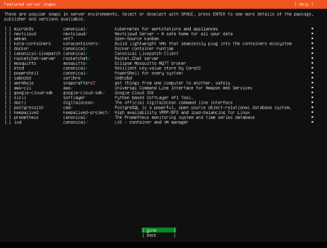Screen dimensions: 327x248
Task: Toggle the sabnzbd checkbox
Action: coord(8,78)
